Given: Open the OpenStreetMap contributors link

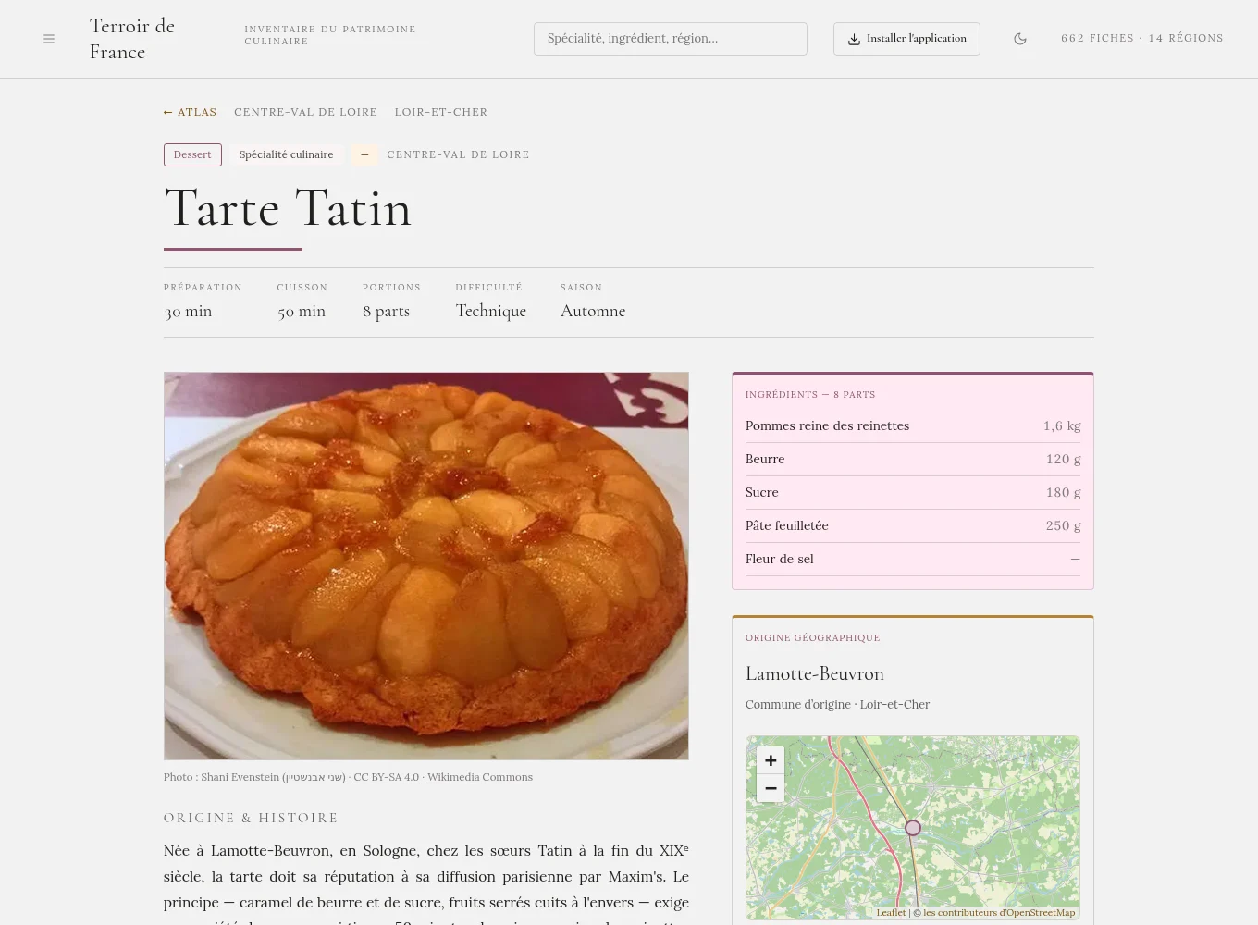Looking at the screenshot, I should [999, 913].
